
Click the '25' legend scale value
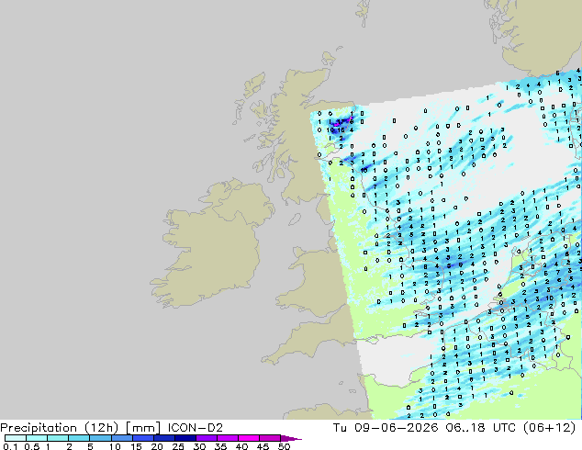(178, 446)
